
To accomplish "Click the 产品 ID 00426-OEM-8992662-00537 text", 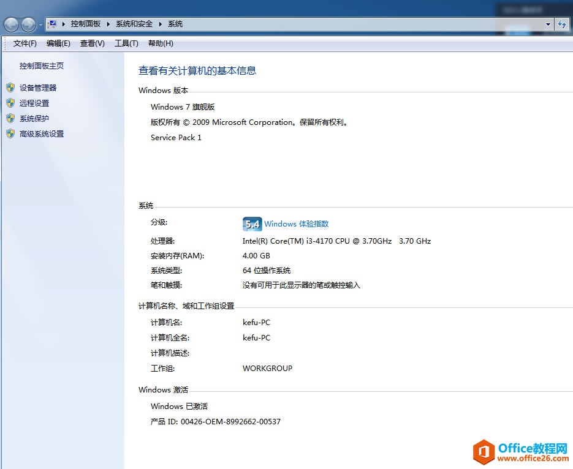I will point(215,422).
